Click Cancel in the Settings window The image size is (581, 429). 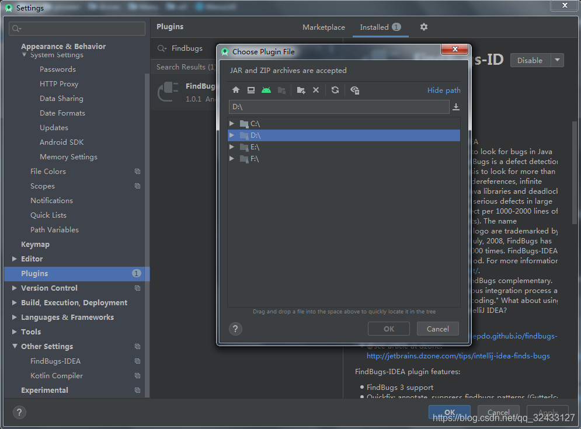(498, 412)
